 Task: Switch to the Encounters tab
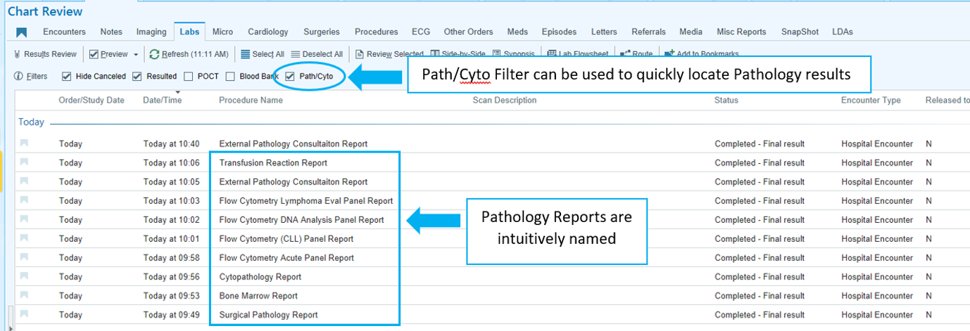[64, 32]
